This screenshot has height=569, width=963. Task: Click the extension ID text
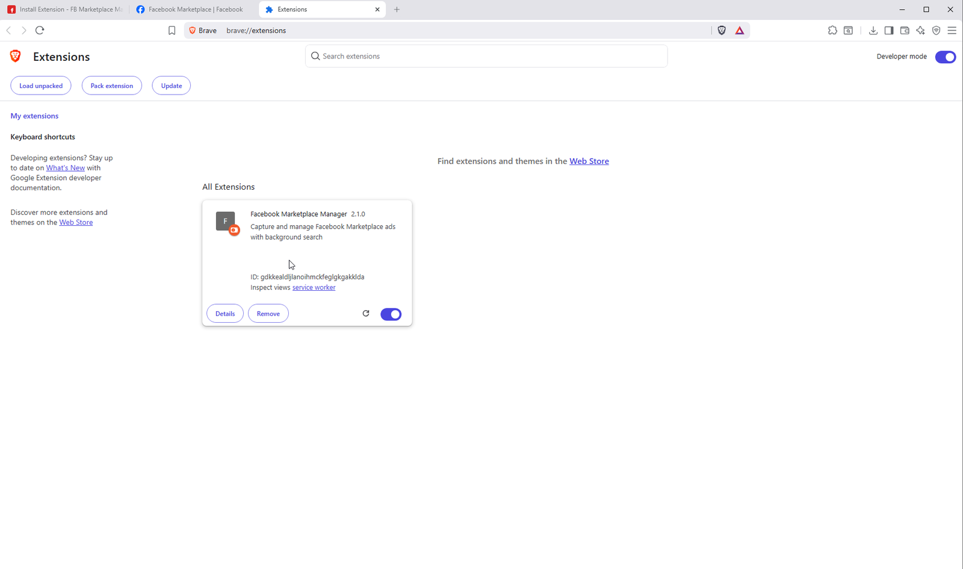[308, 277]
